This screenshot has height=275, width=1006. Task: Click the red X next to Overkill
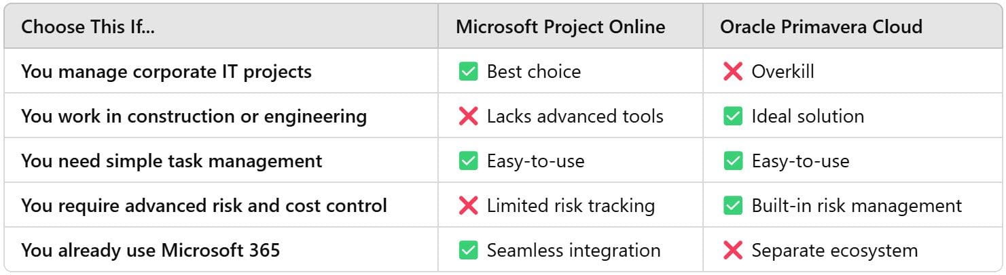733,71
